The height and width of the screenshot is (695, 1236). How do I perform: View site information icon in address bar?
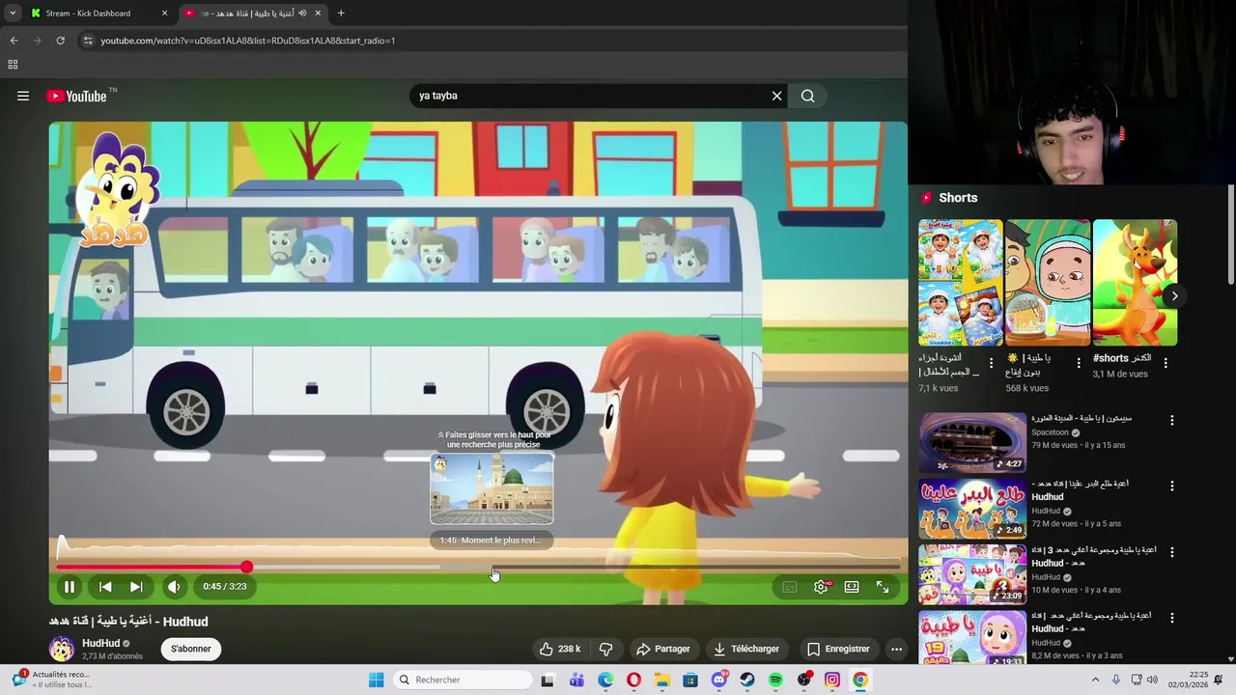[x=88, y=41]
